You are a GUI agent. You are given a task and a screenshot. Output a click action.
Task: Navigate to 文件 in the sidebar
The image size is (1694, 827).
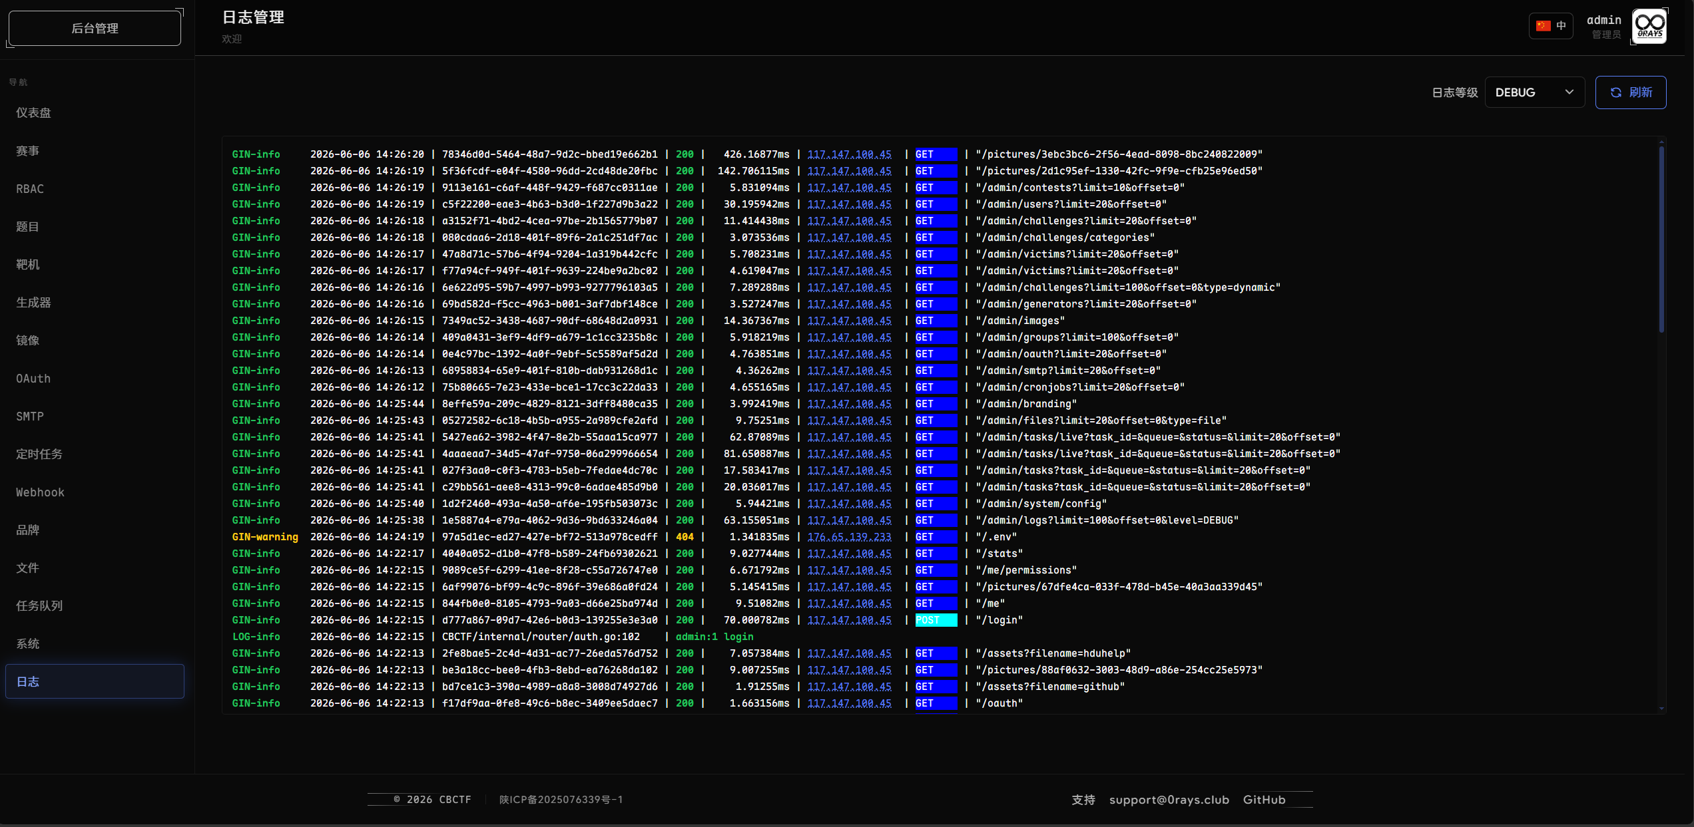(x=95, y=568)
